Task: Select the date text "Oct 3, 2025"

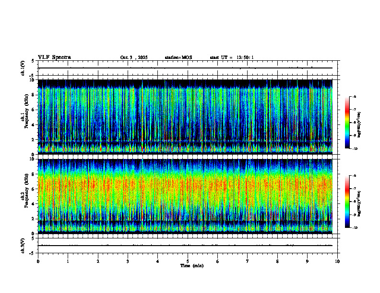Action: pyautogui.click(x=134, y=57)
